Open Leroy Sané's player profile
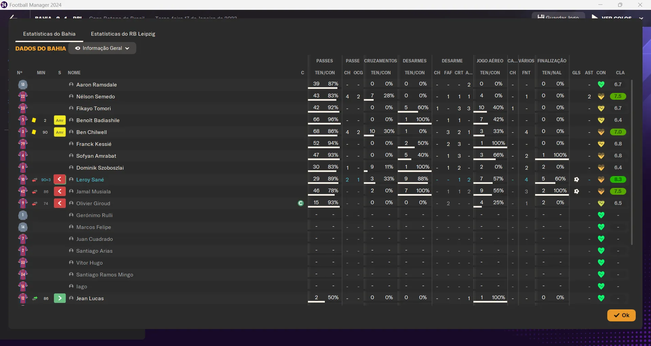The width and height of the screenshot is (651, 346). pos(90,180)
